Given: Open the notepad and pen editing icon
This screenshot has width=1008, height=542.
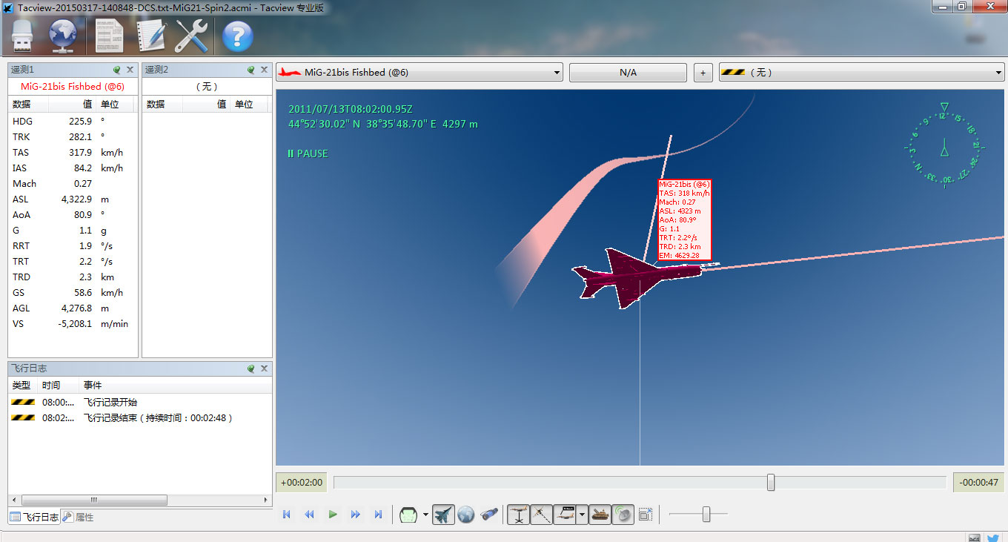Looking at the screenshot, I should (x=152, y=36).
